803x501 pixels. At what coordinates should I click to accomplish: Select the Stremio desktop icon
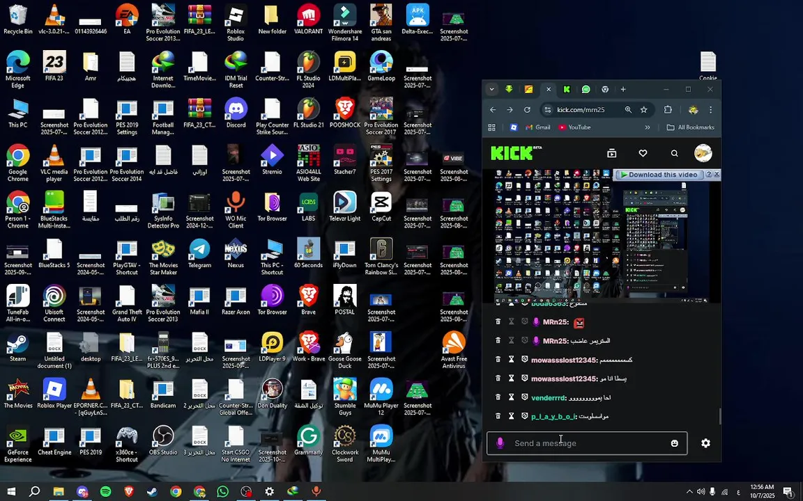pyautogui.click(x=272, y=160)
